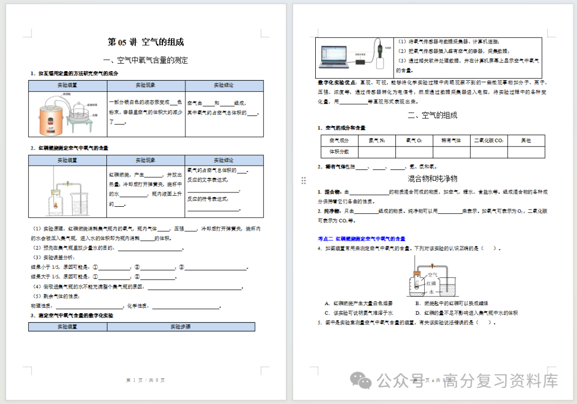Click the 实验步骤 header cell
Image resolution: width=577 pixels, height=404 pixels.
(x=181, y=327)
